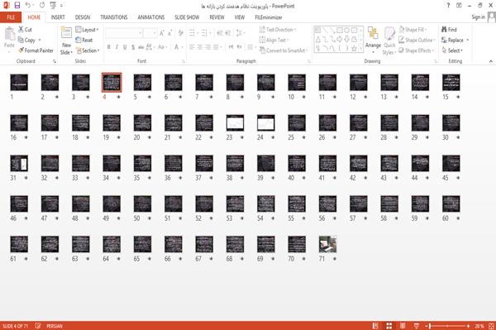Expand the Section dropdown
The image size is (496, 330).
(88, 50)
